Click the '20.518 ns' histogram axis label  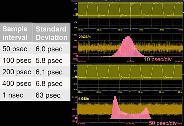pyautogui.click(x=81, y=124)
